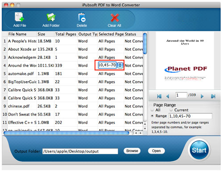223x173 pixels.
Task: Open the selected pages dropdown stepper for row 4
Action: [120, 65]
